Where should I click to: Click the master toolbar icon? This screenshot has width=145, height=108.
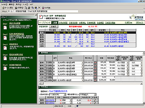click(43, 8)
